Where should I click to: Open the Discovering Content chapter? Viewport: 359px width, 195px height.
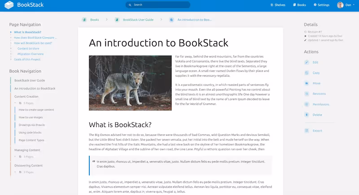pyautogui.click(x=28, y=165)
